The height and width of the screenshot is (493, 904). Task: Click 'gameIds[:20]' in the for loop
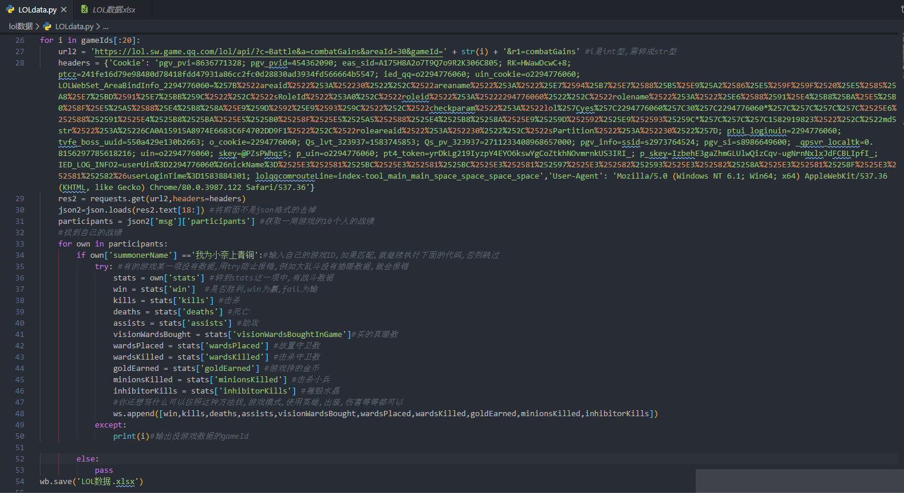tap(108, 40)
